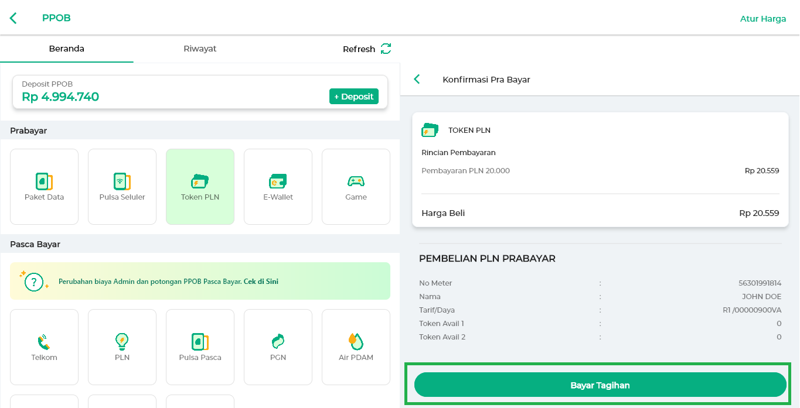This screenshot has height=408, width=800.
Task: Click the Deposit PPOB label
Action: coord(47,84)
